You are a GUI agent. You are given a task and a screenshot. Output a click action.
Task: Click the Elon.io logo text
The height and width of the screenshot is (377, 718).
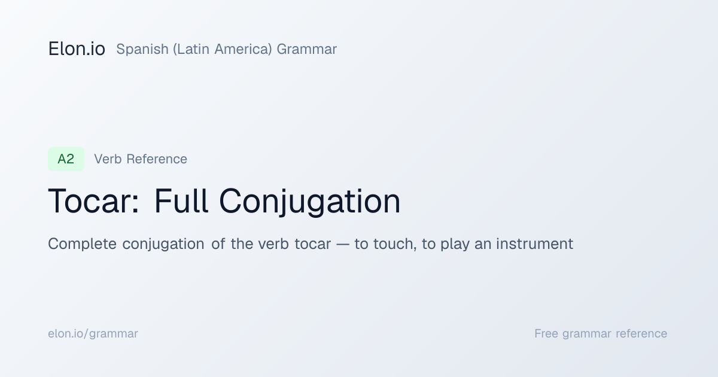tap(77, 49)
